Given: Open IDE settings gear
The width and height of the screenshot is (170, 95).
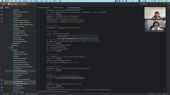Looking at the screenshot, I should coord(168,4).
